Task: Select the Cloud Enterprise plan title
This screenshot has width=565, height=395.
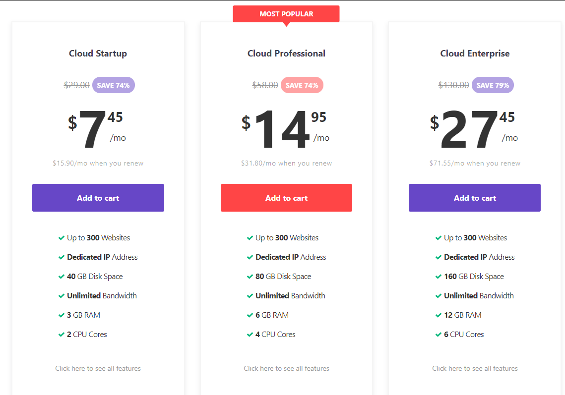Action: (475, 54)
